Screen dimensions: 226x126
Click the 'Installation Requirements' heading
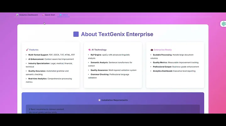[115, 100]
